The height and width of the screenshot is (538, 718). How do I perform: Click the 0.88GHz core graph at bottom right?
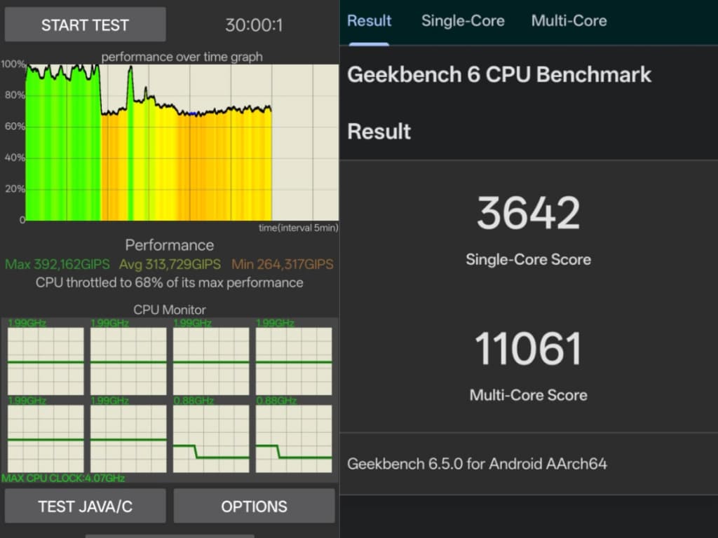(294, 439)
